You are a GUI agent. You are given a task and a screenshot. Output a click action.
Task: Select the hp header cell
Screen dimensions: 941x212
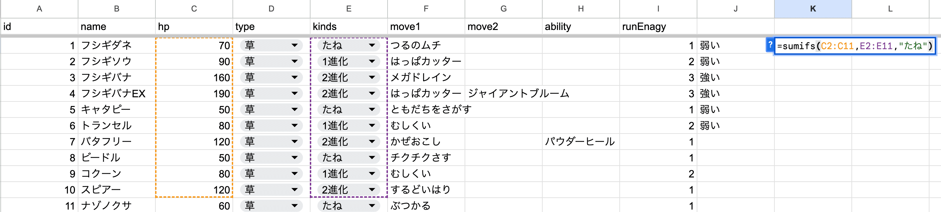click(x=194, y=27)
